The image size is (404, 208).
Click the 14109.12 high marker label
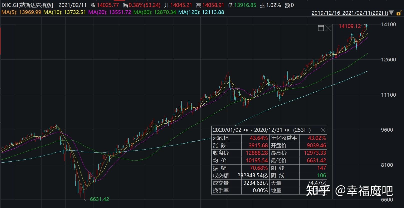pos(350,26)
